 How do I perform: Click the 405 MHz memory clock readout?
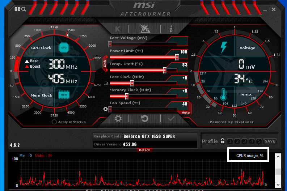(63, 79)
